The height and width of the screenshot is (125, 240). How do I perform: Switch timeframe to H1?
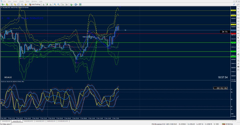tap(238, 21)
